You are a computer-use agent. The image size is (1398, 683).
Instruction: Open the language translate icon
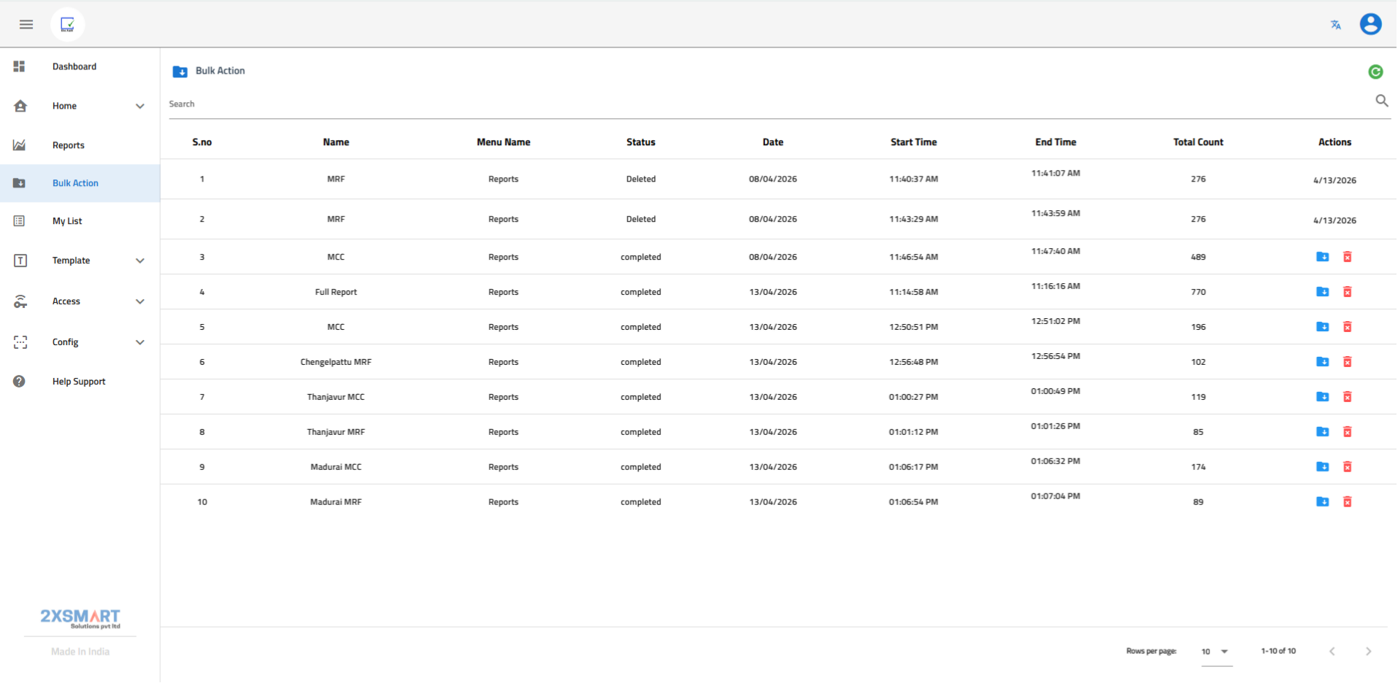pyautogui.click(x=1335, y=25)
